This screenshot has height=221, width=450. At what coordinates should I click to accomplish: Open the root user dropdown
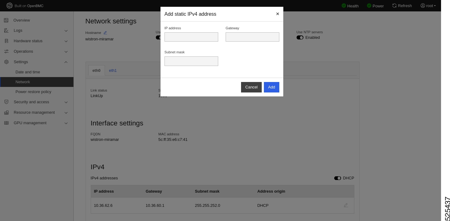(428, 6)
